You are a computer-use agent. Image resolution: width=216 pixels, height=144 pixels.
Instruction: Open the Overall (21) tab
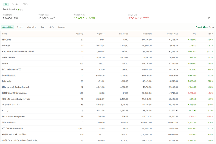[7, 27]
